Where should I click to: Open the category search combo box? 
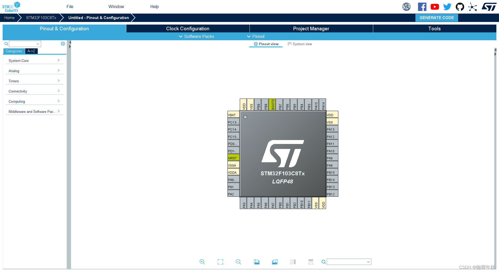click(25, 44)
